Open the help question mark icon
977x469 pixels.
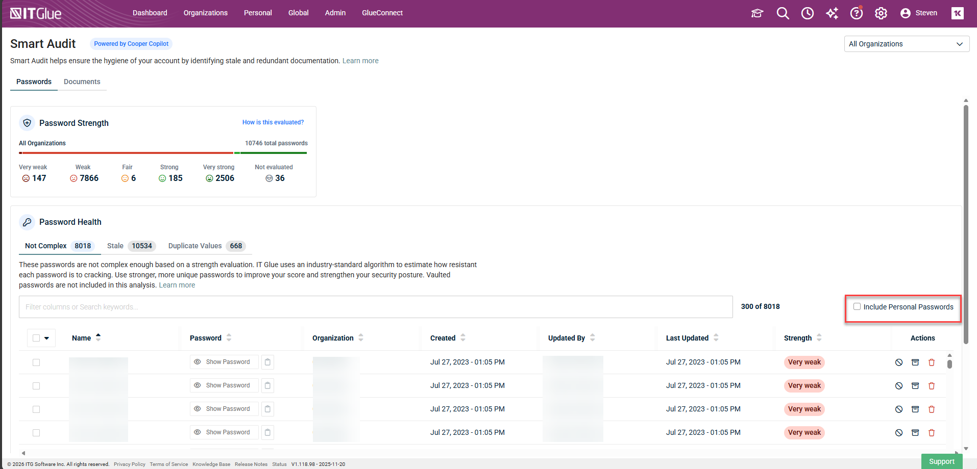tap(856, 13)
